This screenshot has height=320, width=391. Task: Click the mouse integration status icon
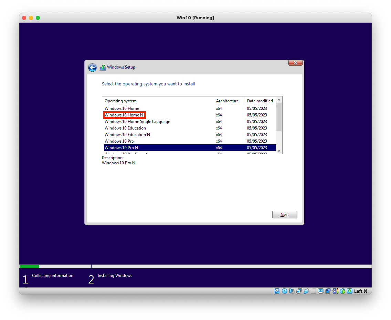pos(342,291)
